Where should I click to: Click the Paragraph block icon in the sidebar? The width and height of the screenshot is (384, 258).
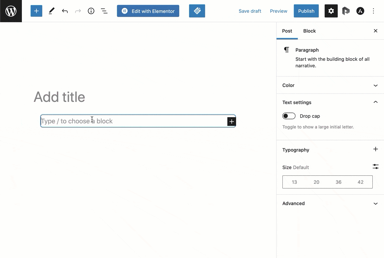tap(287, 50)
